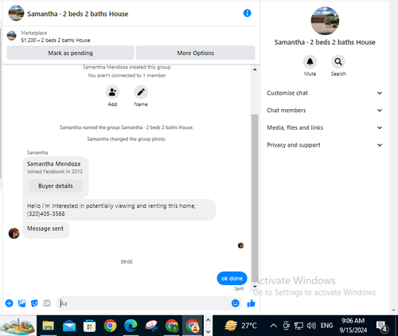Click the large group photo in side panel
398x336 pixels.
point(325,21)
